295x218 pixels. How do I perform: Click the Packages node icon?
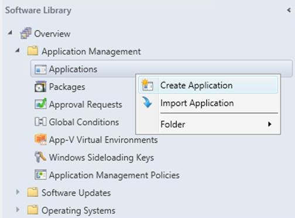click(40, 87)
